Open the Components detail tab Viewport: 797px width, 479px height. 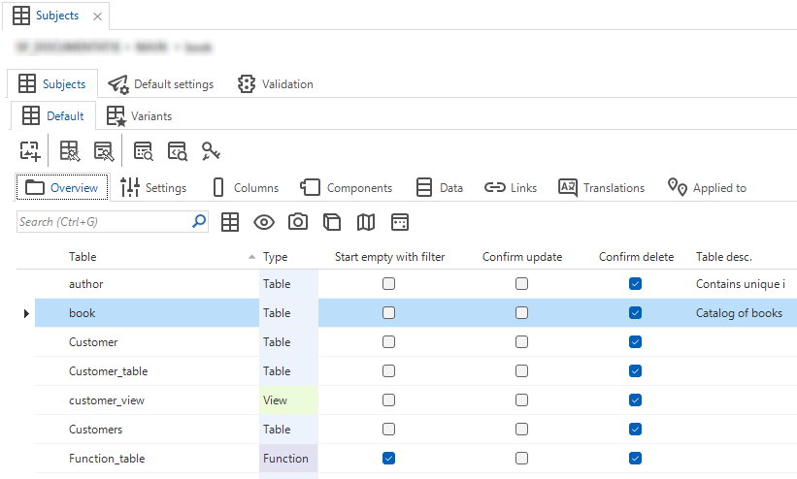pyautogui.click(x=347, y=187)
